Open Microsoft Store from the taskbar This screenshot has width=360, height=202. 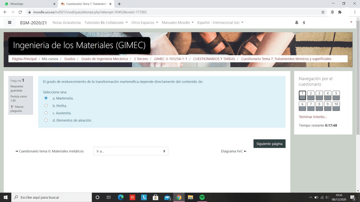(155, 197)
